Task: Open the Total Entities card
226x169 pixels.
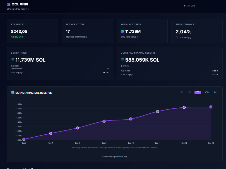Action: coord(87,31)
